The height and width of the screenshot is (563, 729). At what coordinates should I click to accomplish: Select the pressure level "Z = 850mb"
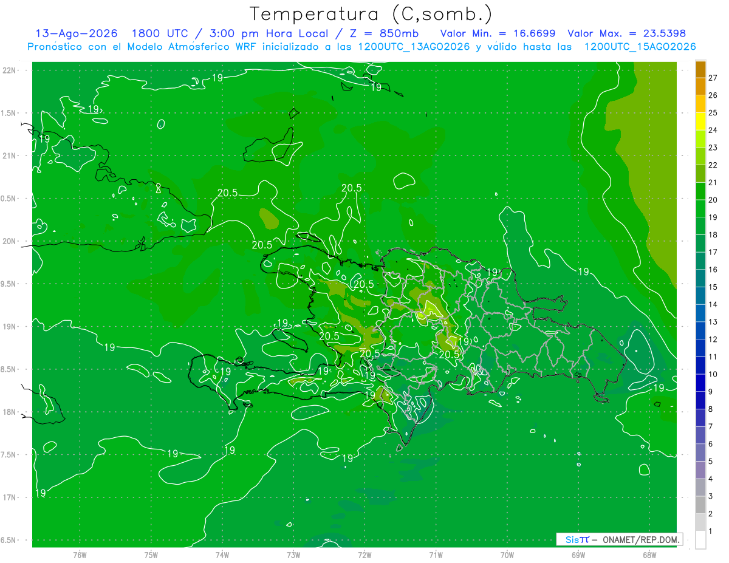[381, 33]
